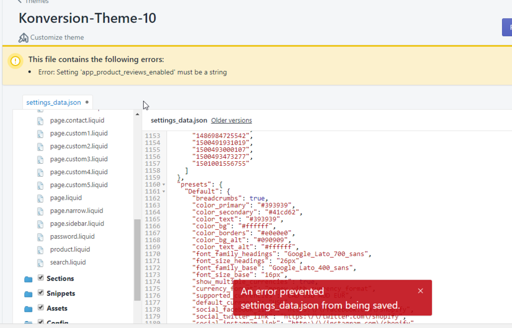This screenshot has height=328, width=512.
Task: Click the "color_primary" code line
Action: click(243, 205)
